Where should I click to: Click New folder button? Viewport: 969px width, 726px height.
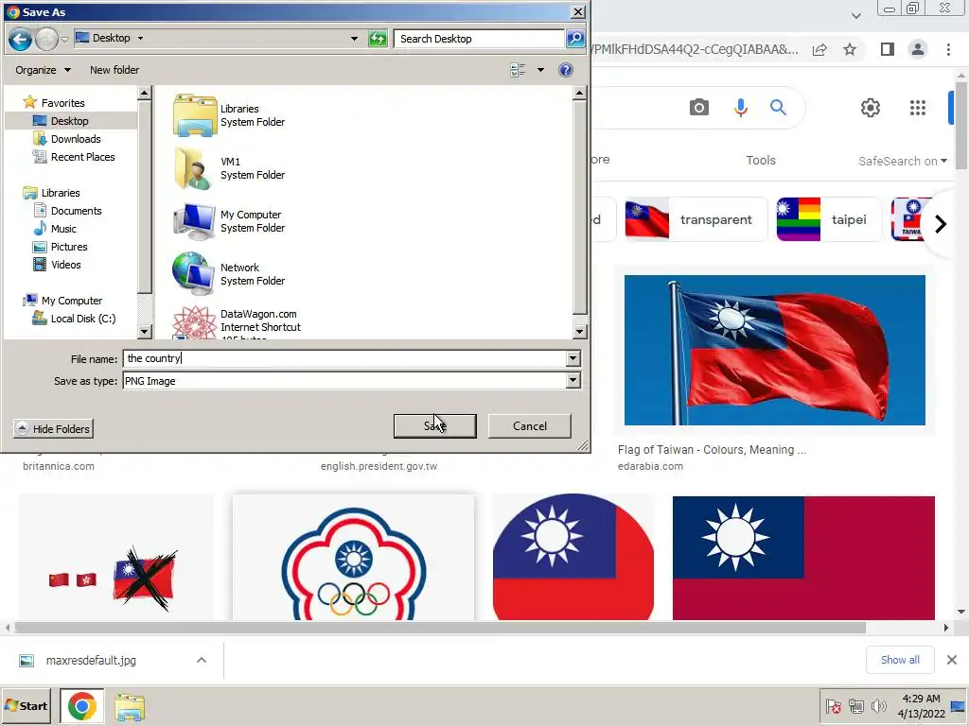115,70
